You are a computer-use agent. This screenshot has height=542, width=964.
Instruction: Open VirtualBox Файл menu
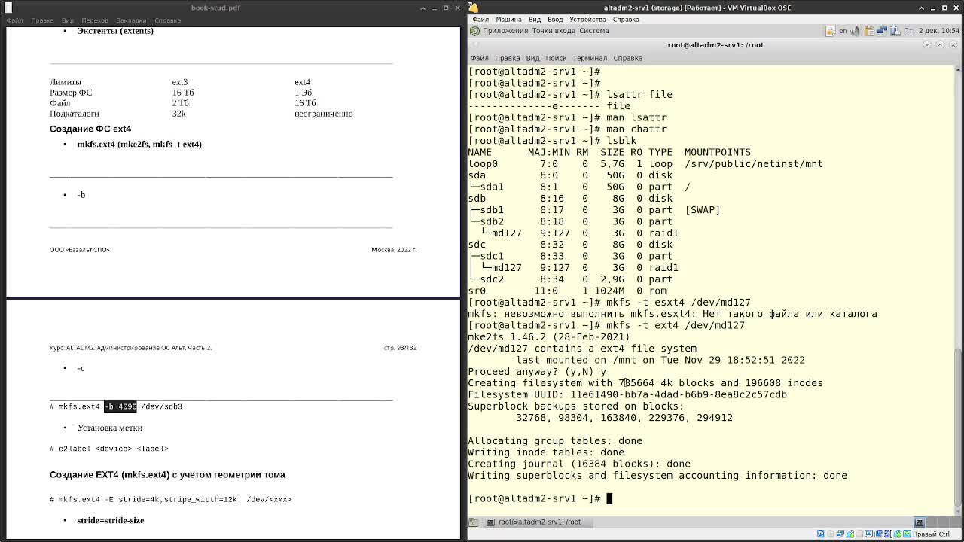pyautogui.click(x=480, y=19)
